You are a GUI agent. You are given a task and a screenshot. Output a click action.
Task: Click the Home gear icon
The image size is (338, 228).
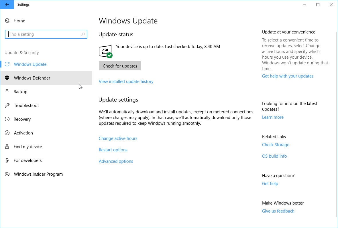pyautogui.click(x=7, y=21)
